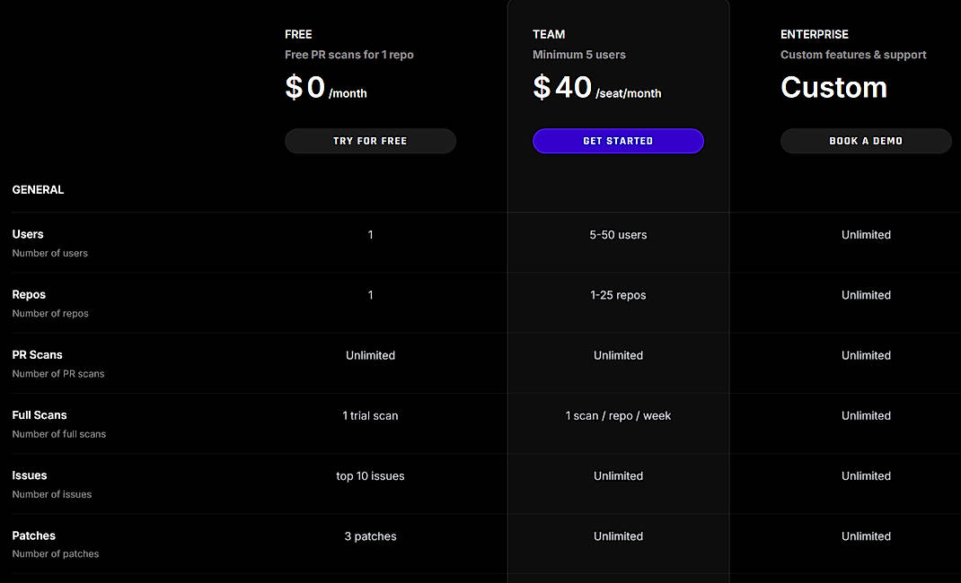Click the top 10 issues cell under Free
The image size is (961, 583).
coord(370,475)
